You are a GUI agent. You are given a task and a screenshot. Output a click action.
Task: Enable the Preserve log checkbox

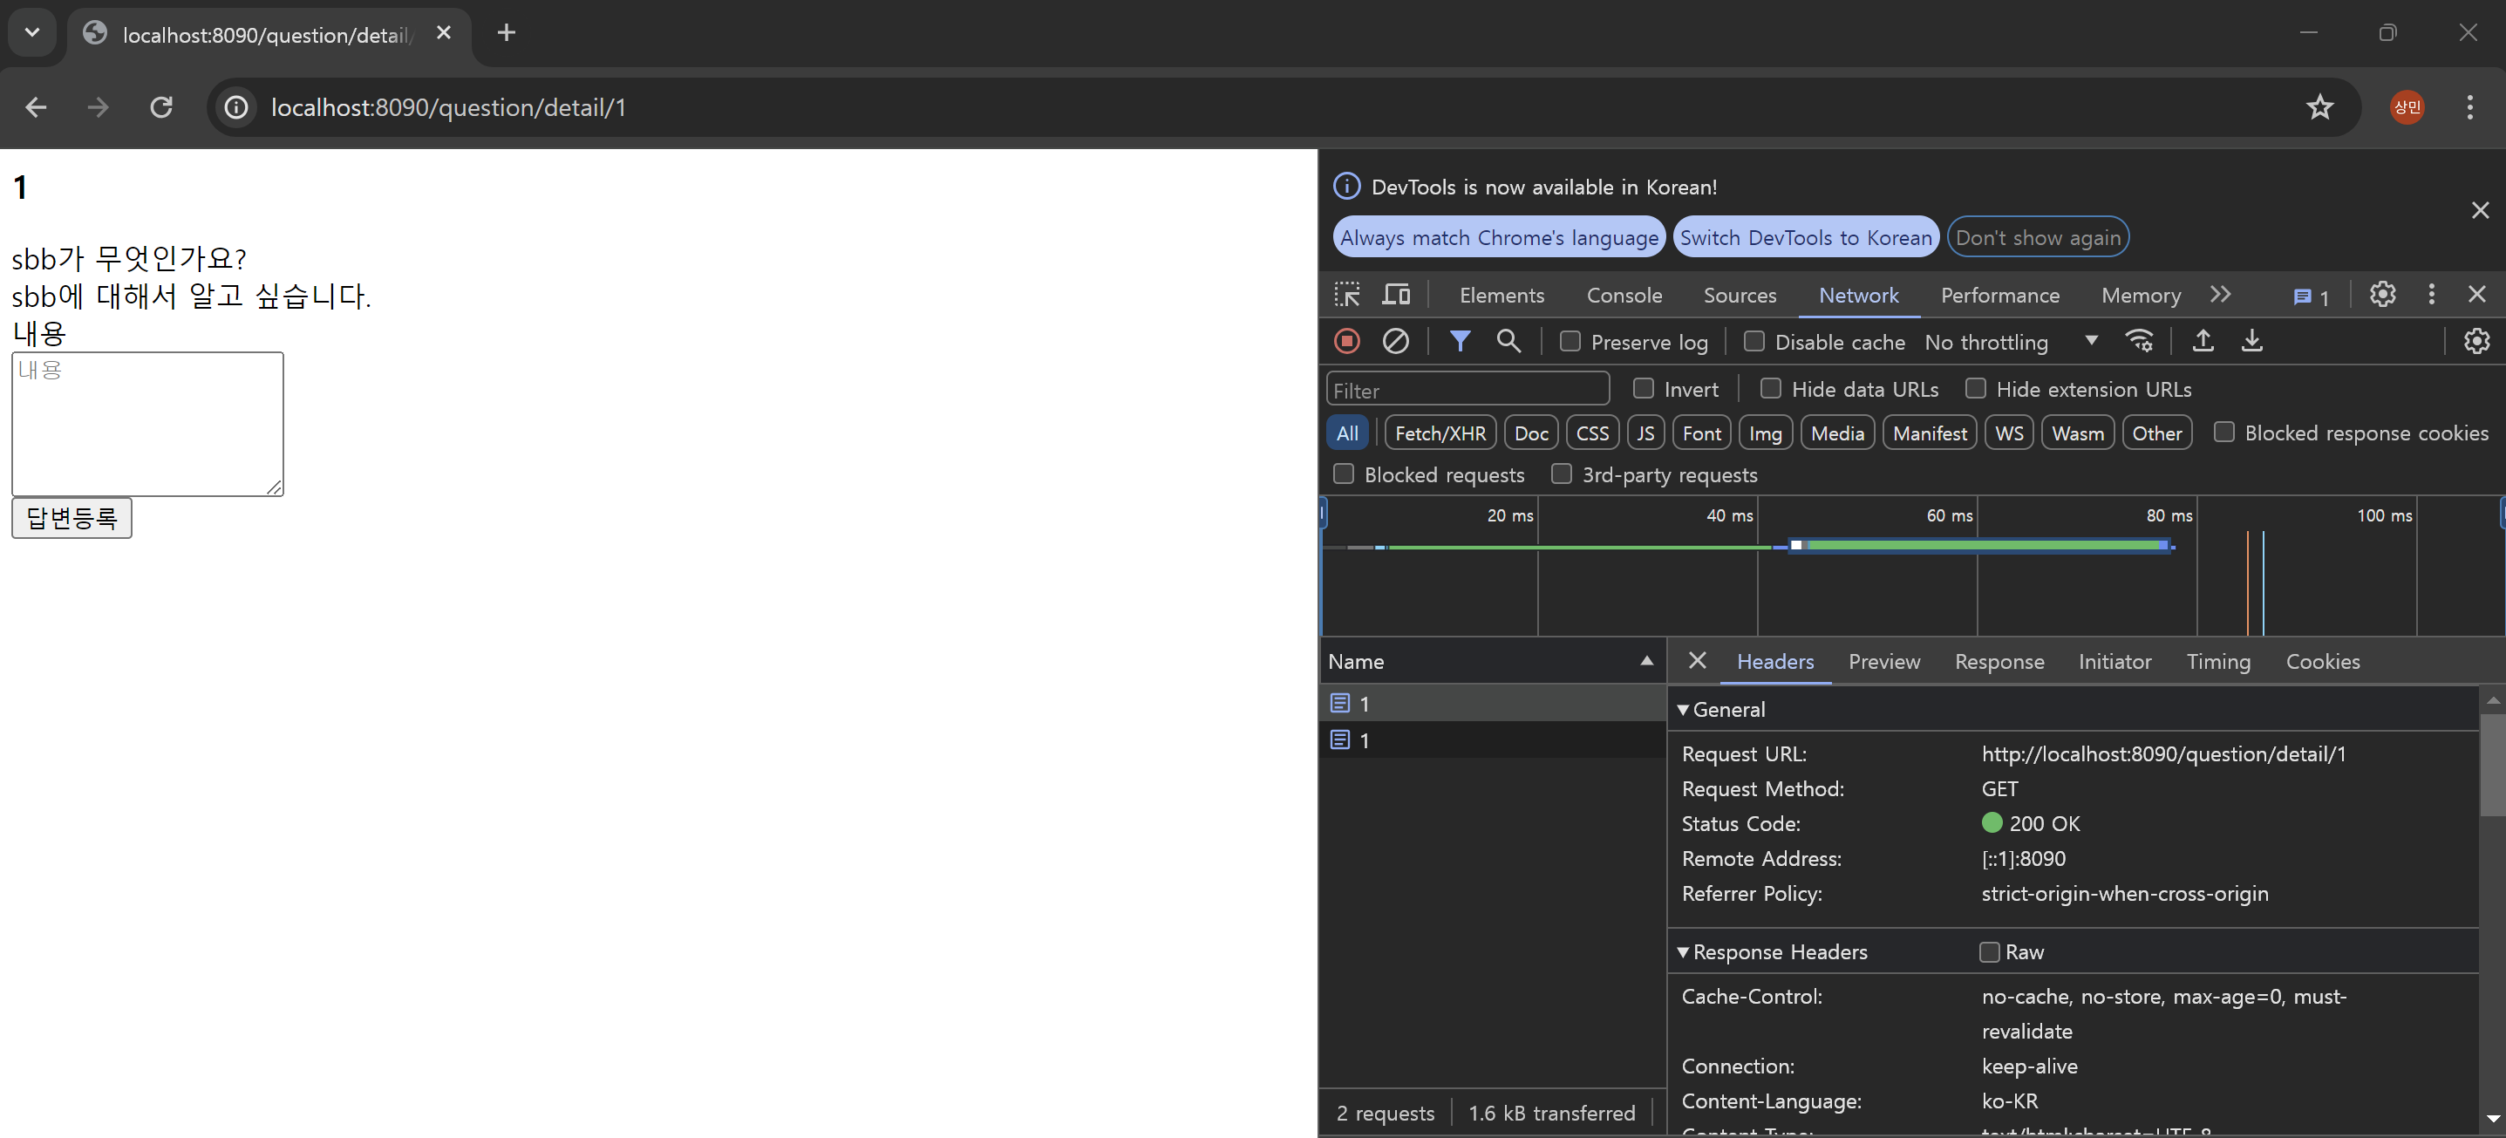pos(1570,342)
